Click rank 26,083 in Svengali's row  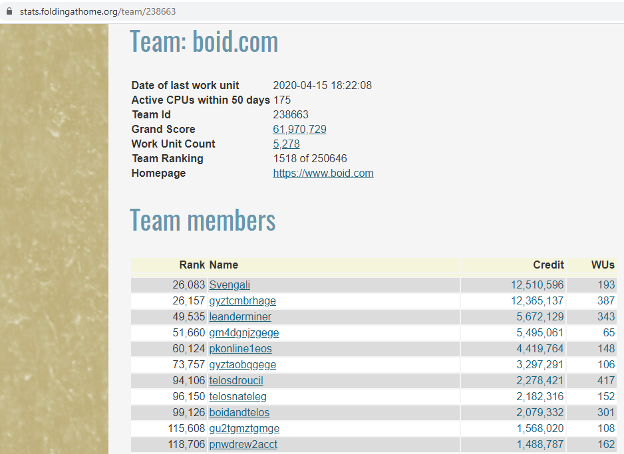click(189, 285)
